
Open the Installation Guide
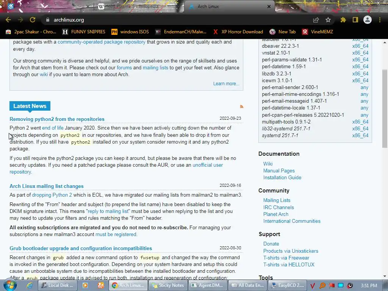(x=282, y=177)
